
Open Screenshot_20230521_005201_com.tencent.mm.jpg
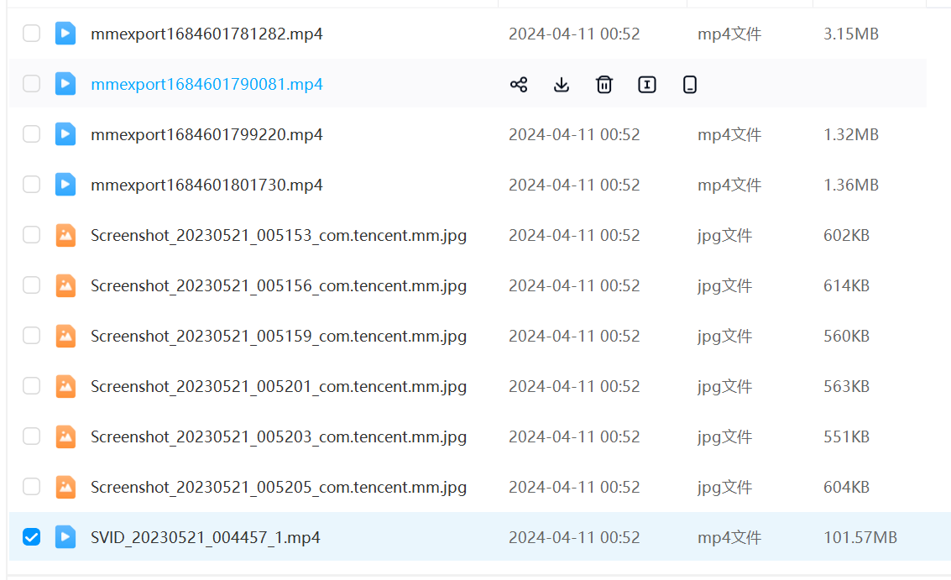tap(278, 386)
